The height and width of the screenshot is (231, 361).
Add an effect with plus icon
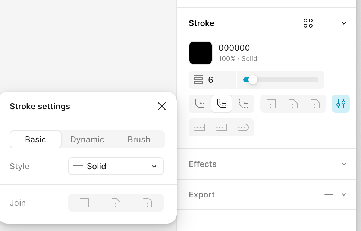pyautogui.click(x=329, y=164)
